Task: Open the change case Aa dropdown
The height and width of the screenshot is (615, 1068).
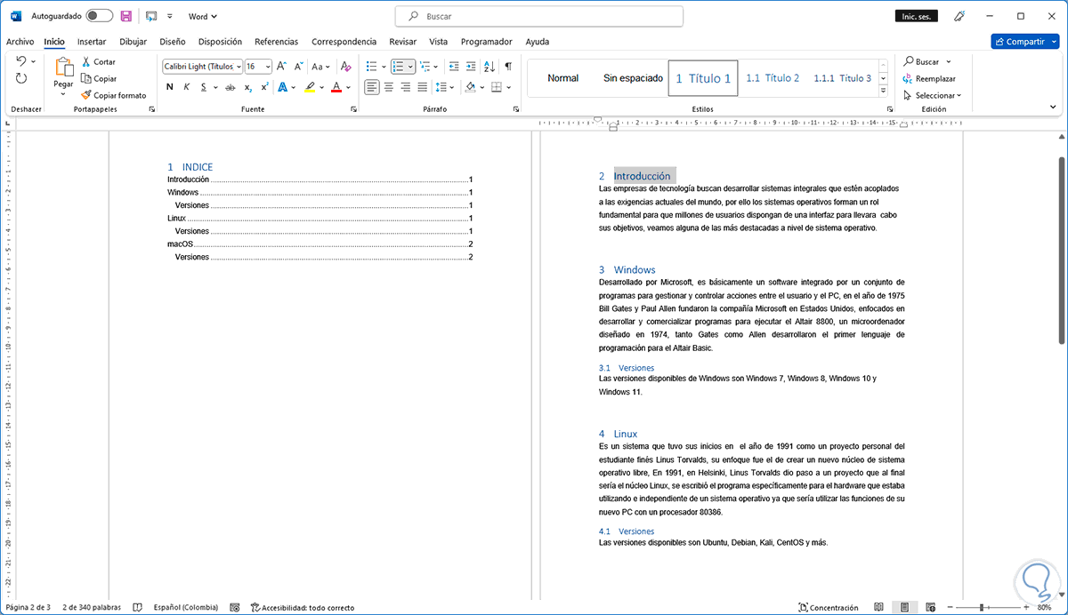Action: pyautogui.click(x=321, y=66)
